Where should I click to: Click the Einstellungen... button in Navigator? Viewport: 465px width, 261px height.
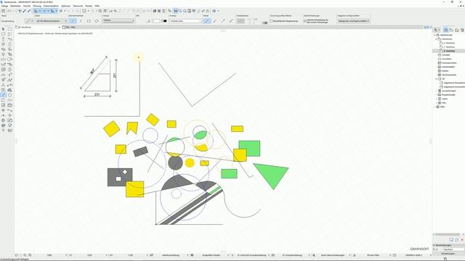[448, 254]
